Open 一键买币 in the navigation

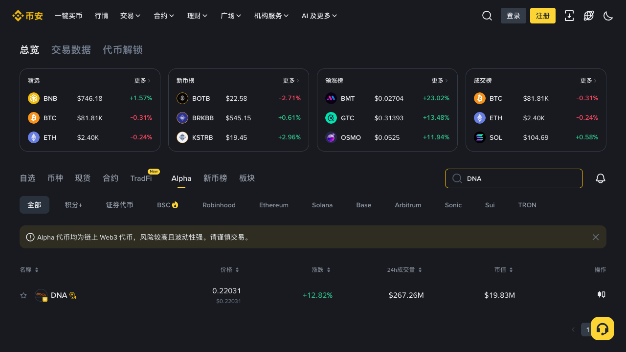pos(68,16)
